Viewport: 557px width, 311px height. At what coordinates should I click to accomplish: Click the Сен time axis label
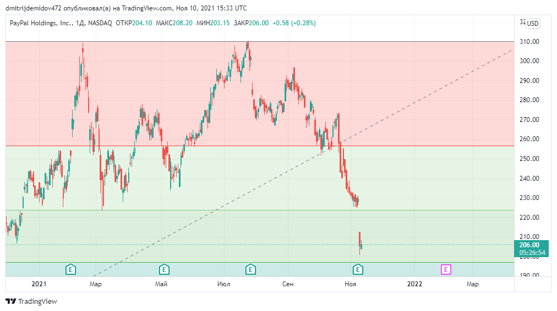[x=288, y=284]
